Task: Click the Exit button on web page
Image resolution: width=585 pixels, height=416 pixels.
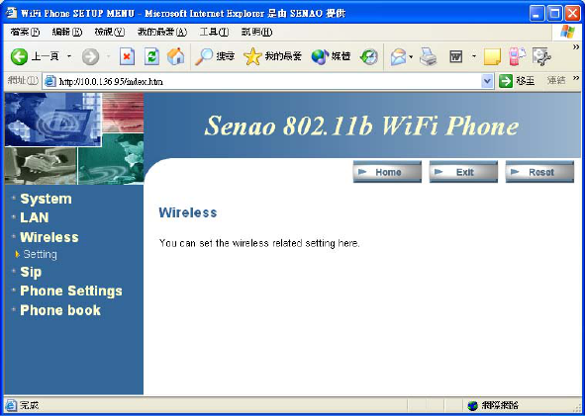Action: [463, 172]
